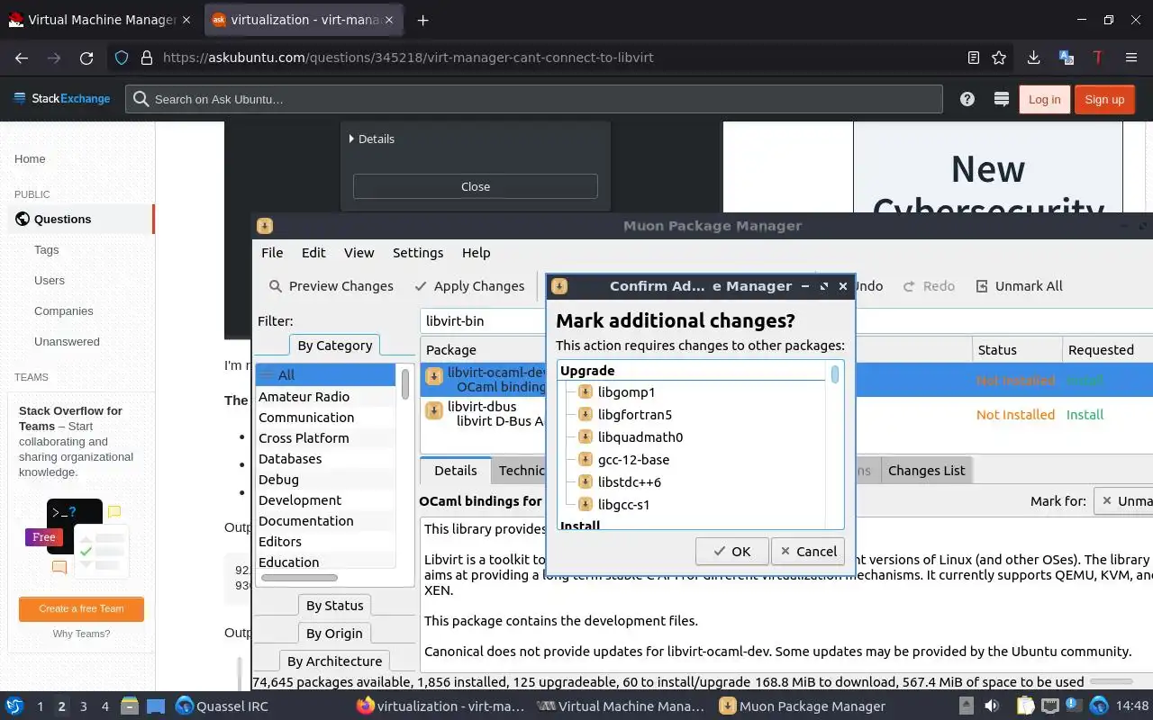Click Log in on Ask Ubuntu

1044,99
